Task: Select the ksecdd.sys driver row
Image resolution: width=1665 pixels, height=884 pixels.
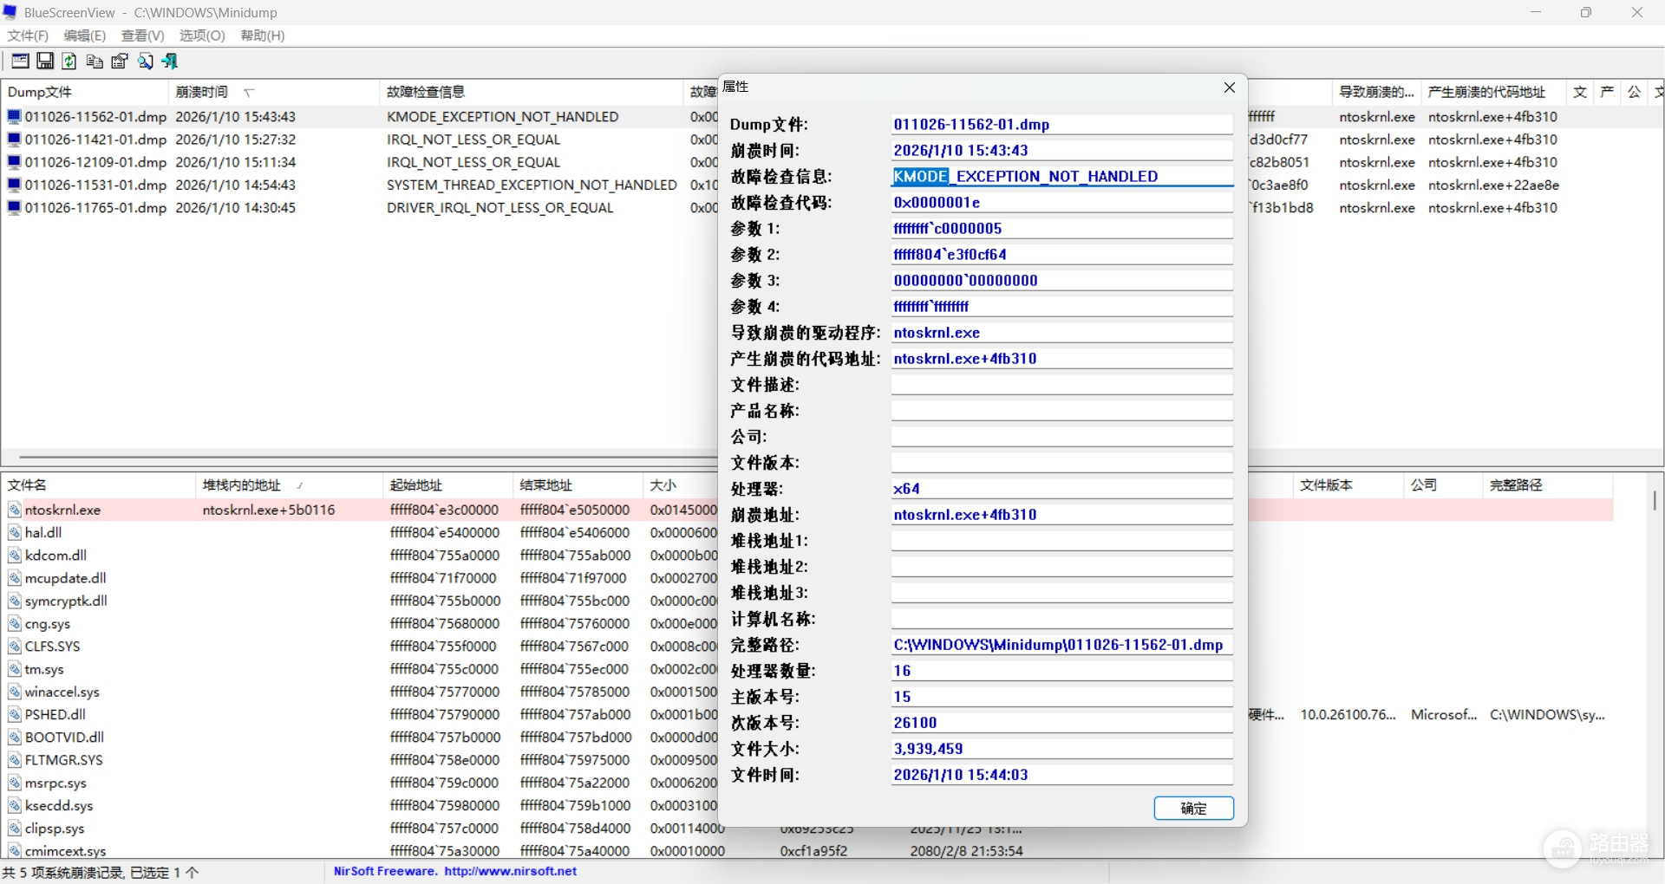Action: tap(59, 806)
